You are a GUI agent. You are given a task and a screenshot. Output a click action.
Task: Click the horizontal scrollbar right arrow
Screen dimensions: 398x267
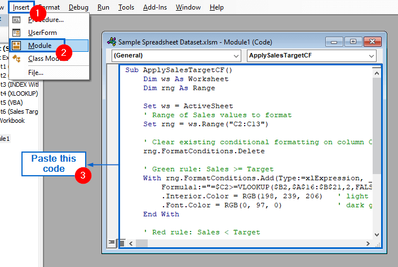[x=367, y=243]
